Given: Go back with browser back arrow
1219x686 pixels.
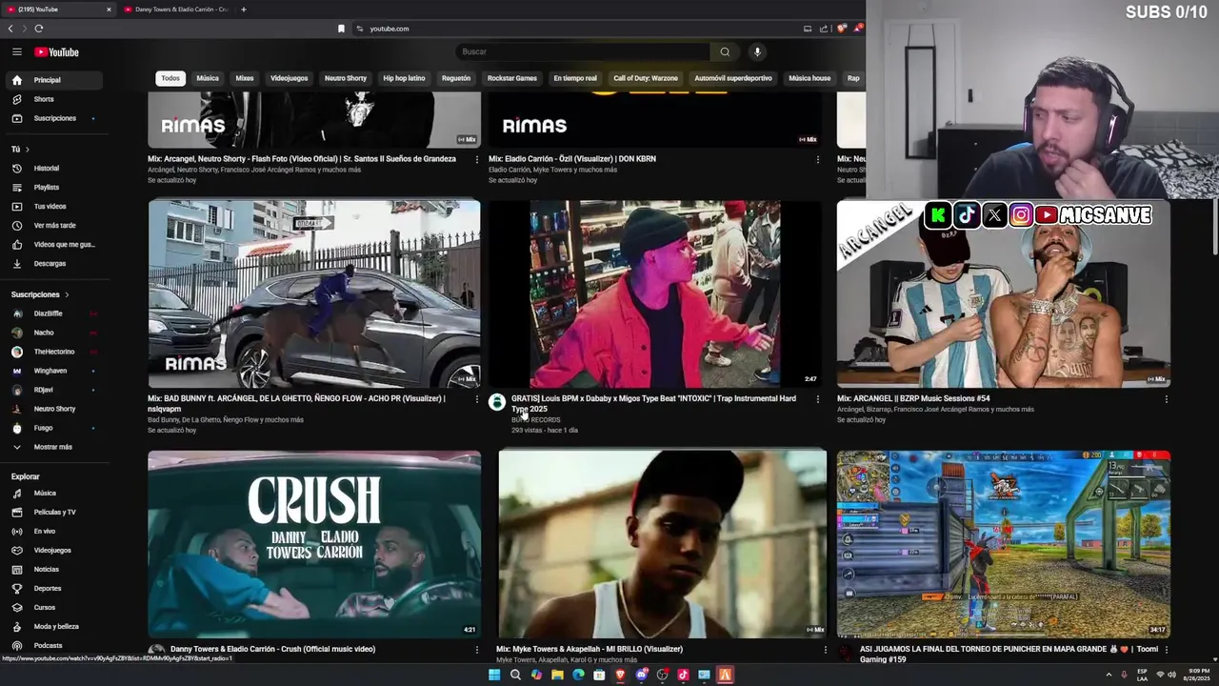Looking at the screenshot, I should (10, 29).
